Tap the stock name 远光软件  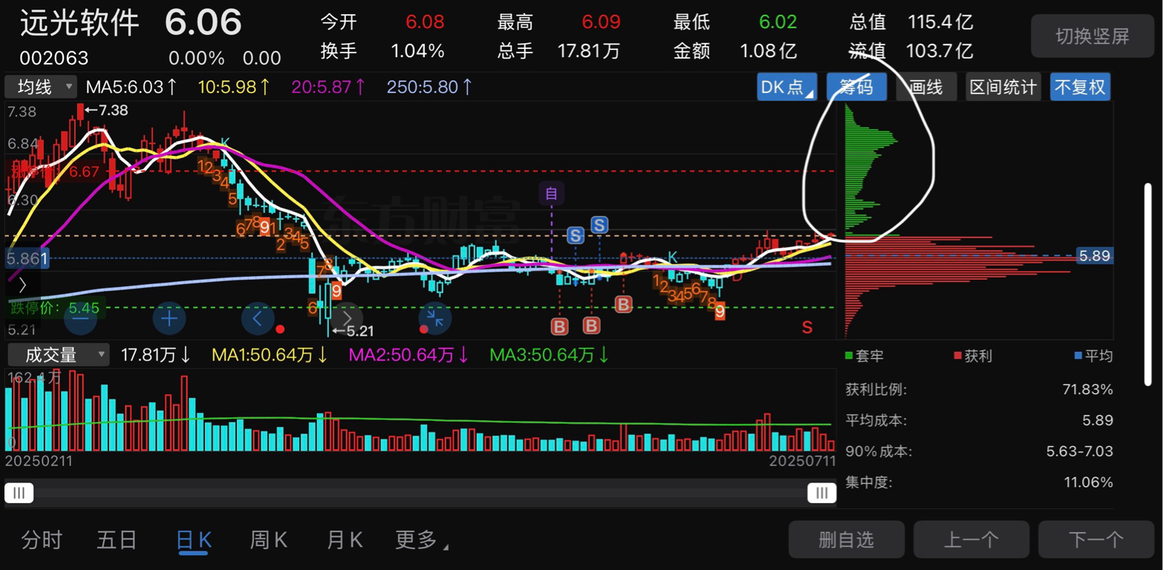(79, 23)
